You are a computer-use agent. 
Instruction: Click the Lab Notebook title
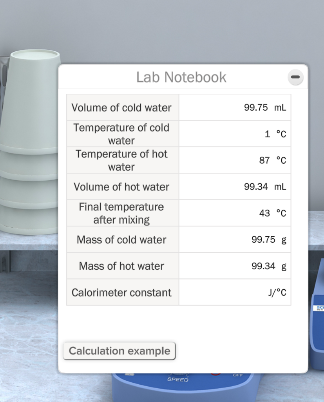[x=181, y=77]
